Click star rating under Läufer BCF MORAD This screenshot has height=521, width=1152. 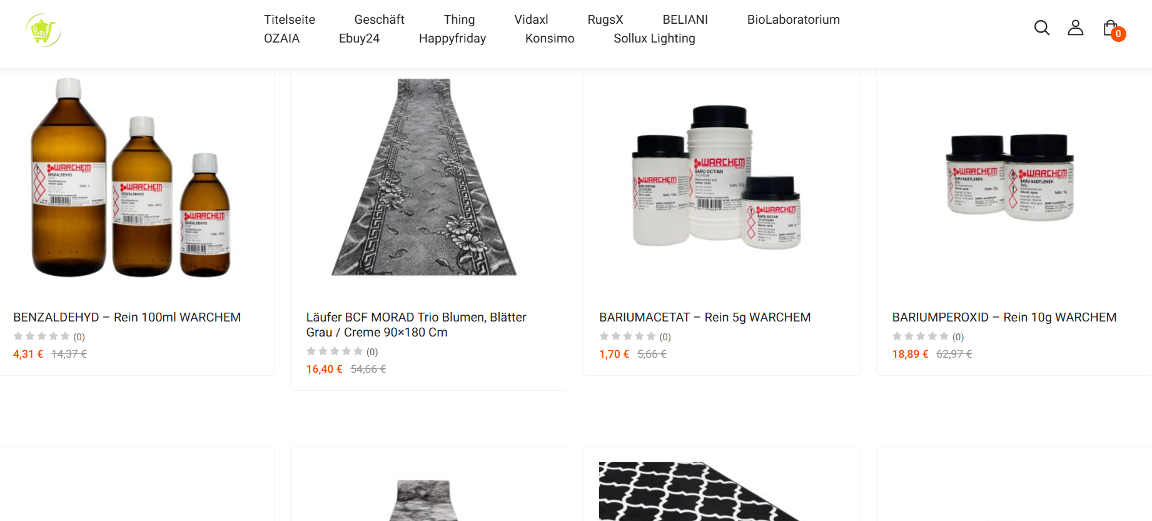[334, 352]
